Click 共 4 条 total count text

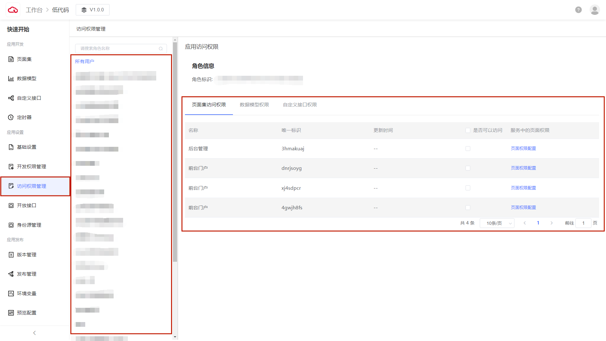tap(467, 223)
